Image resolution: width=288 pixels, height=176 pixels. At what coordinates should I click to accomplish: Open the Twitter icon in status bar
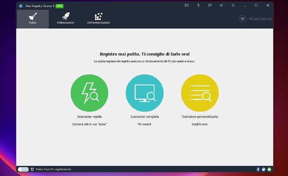pos(263,169)
